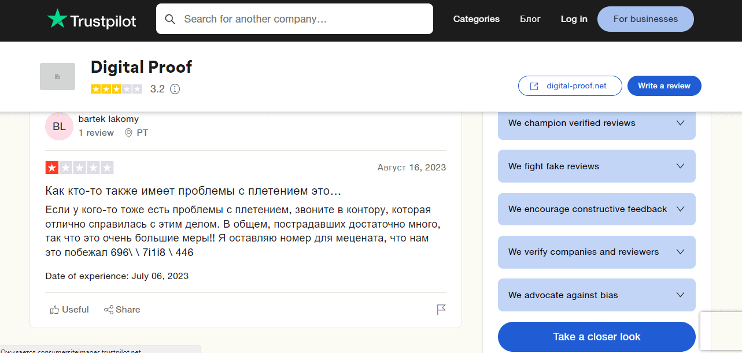Click the Take a closer look button

tap(596, 336)
